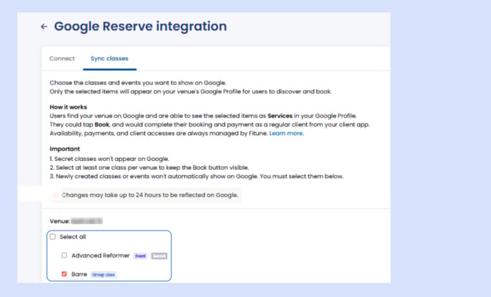
Task: Switch to the Connect tab
Action: click(62, 59)
